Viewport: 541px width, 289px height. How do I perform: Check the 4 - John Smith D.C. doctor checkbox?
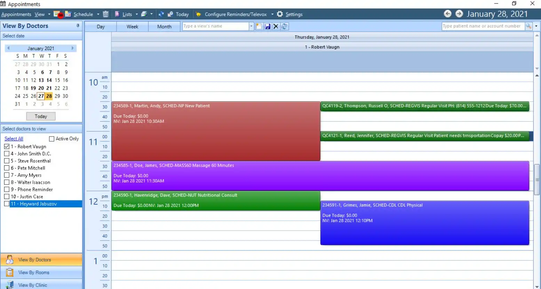coord(6,154)
